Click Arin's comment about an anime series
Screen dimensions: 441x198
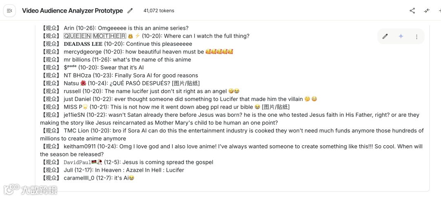pyautogui.click(x=126, y=28)
